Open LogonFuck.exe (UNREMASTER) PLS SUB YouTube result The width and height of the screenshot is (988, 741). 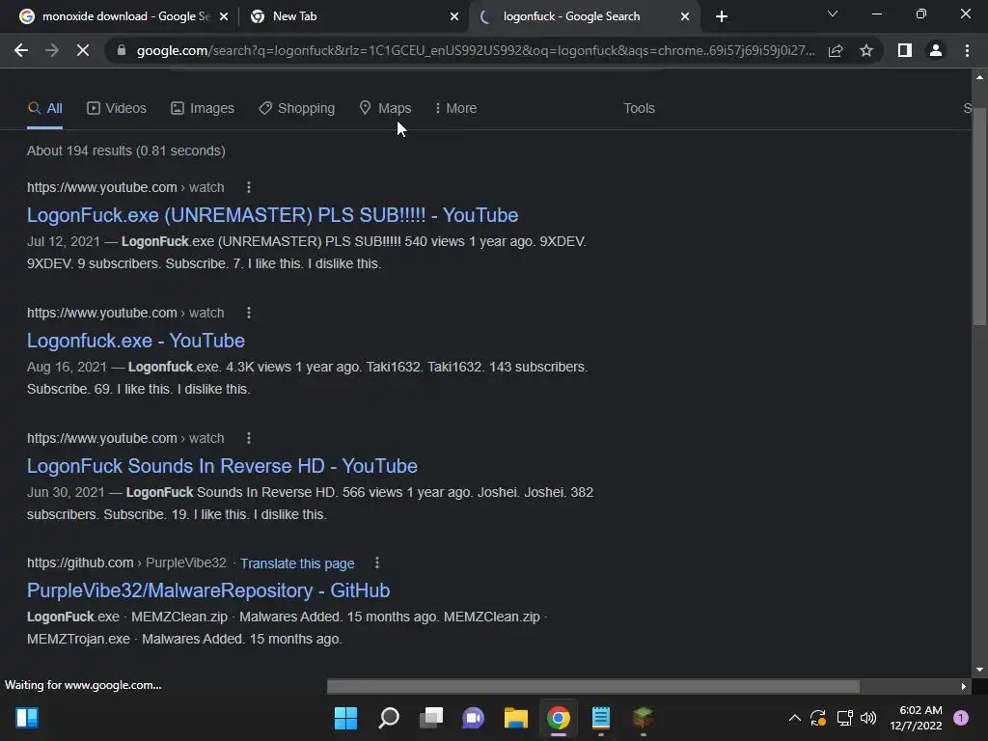click(x=272, y=215)
